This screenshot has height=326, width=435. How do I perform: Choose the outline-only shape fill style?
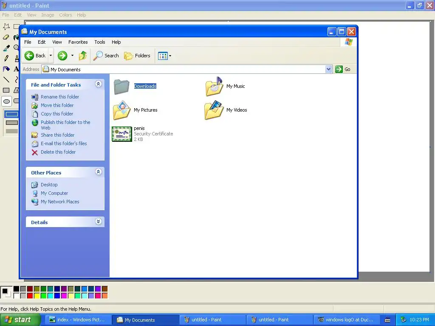pyautogui.click(x=11, y=114)
